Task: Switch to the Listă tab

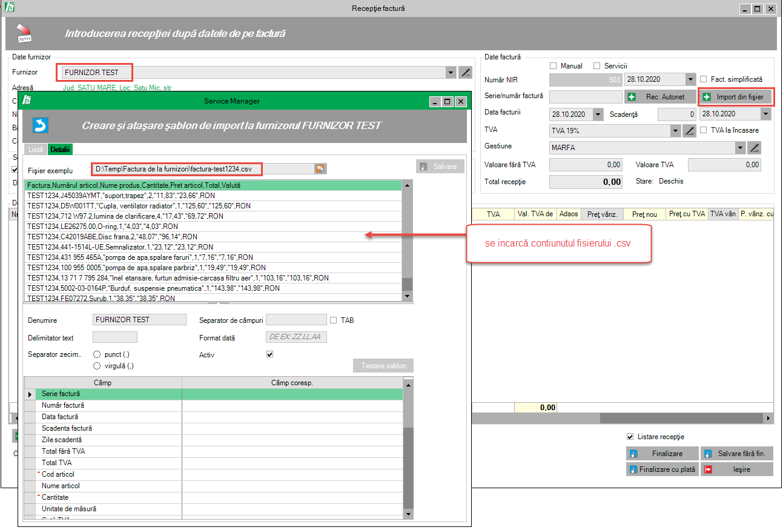Action: pos(36,149)
